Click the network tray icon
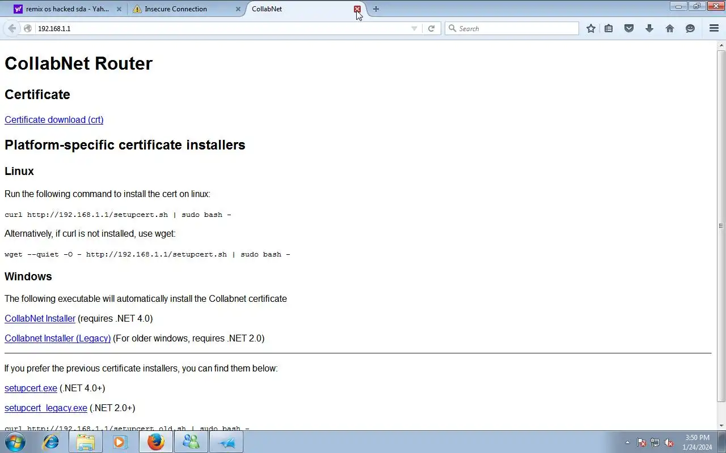The image size is (726, 453). tap(655, 442)
